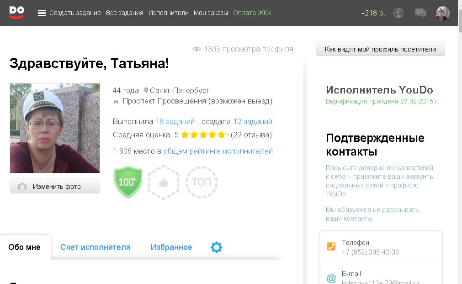This screenshot has width=462, height=284.
Task: Open profile settings gear icon
Action: [x=216, y=247]
